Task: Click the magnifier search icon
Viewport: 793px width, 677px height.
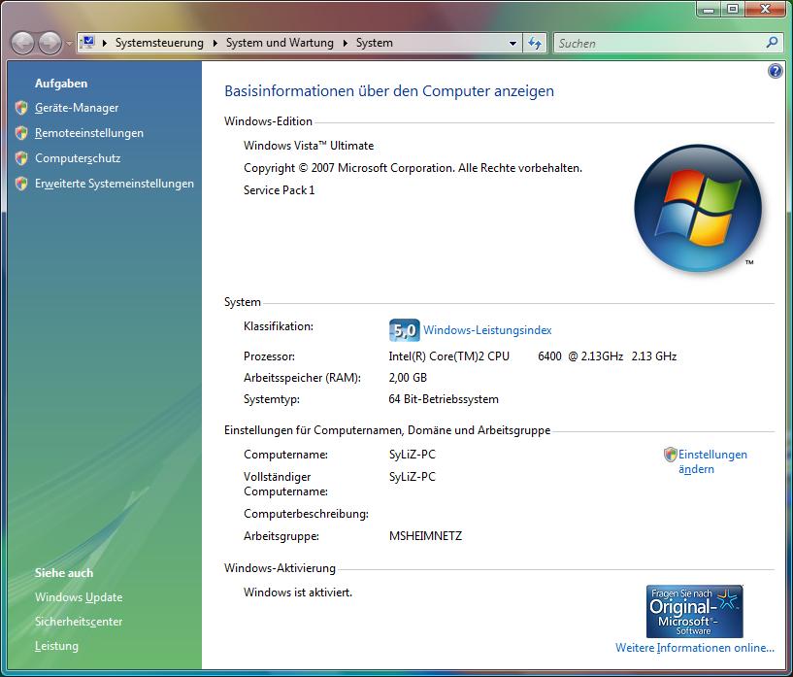Action: click(772, 43)
